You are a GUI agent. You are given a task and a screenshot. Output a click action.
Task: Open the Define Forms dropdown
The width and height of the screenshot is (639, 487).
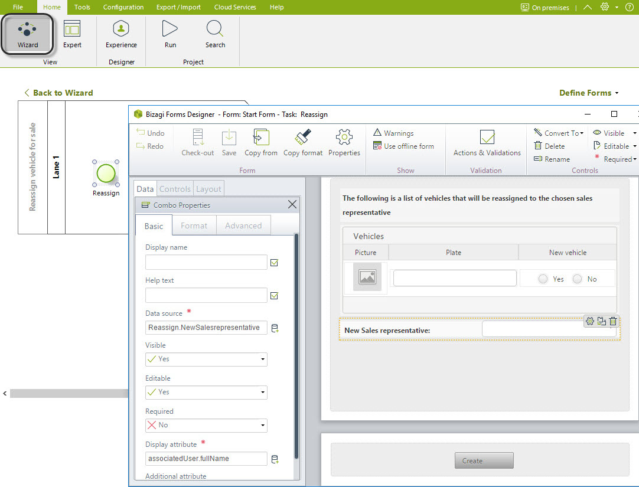pos(589,93)
